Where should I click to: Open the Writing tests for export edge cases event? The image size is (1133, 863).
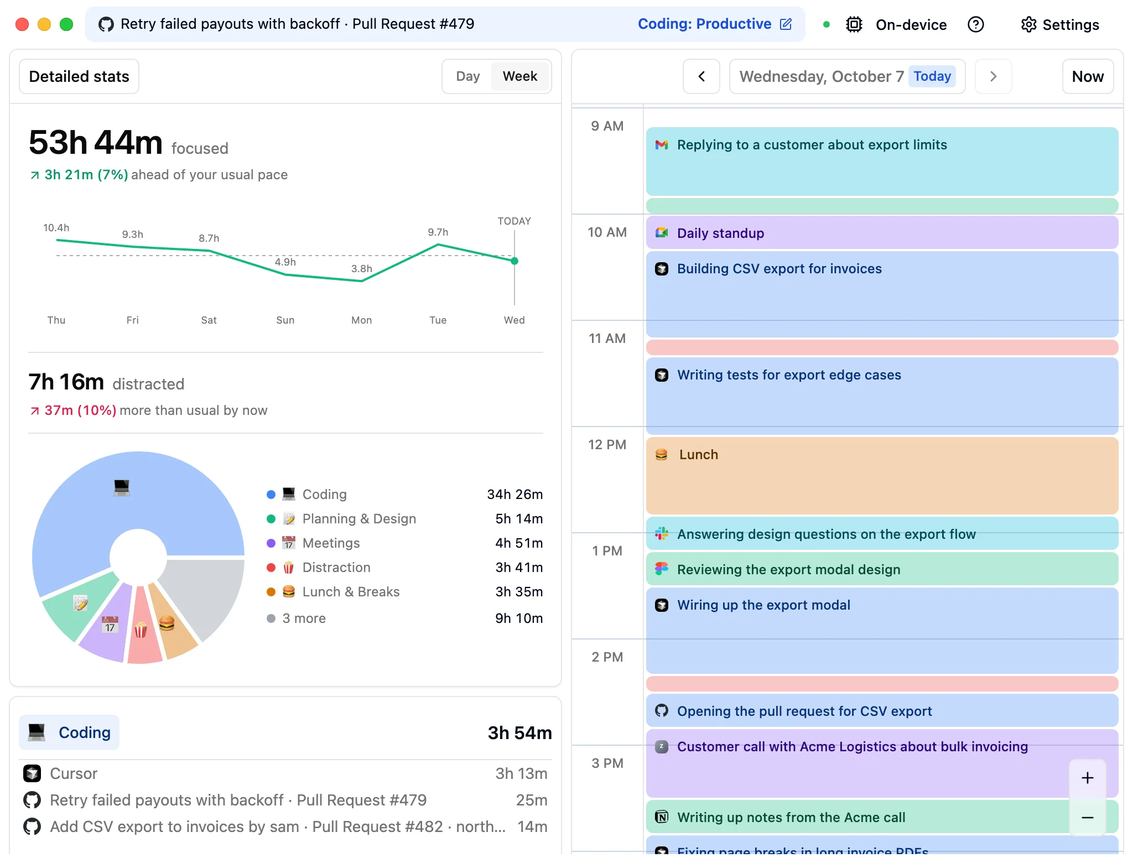tap(882, 396)
